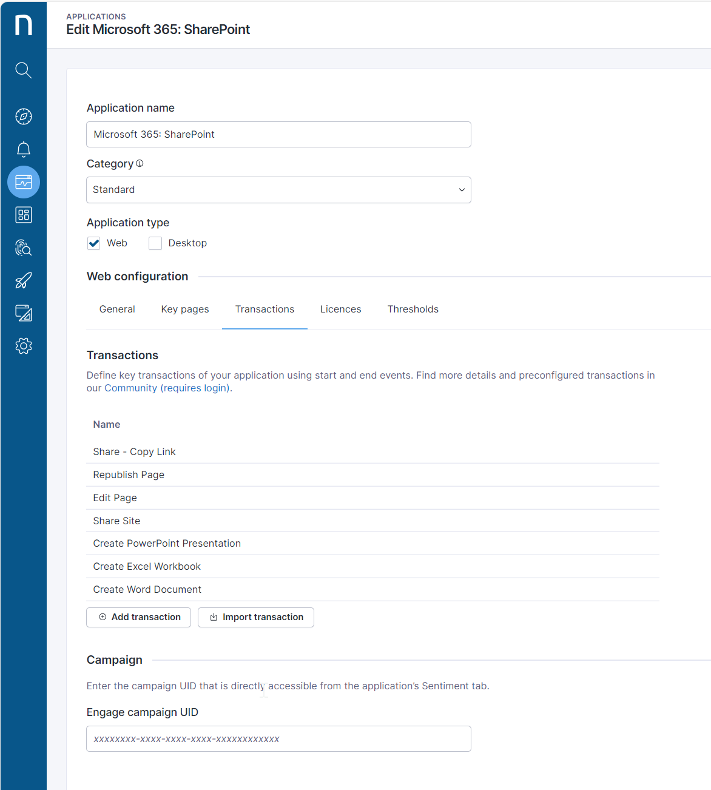Switch to the Thresholds tab
Screen dimensions: 711x790
[x=413, y=309]
